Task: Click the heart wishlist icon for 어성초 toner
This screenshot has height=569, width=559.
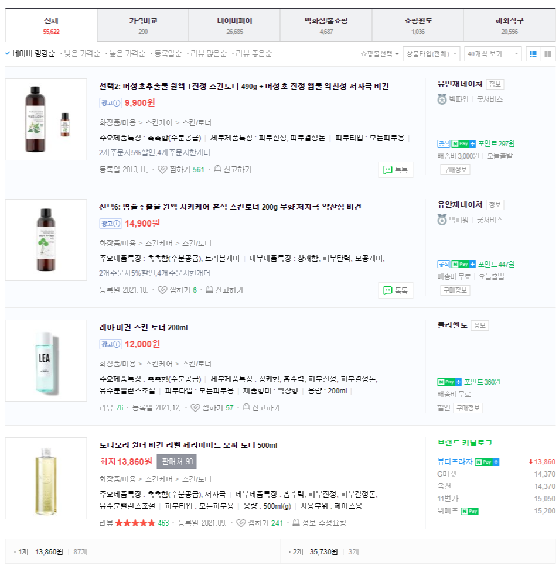Action: (162, 169)
